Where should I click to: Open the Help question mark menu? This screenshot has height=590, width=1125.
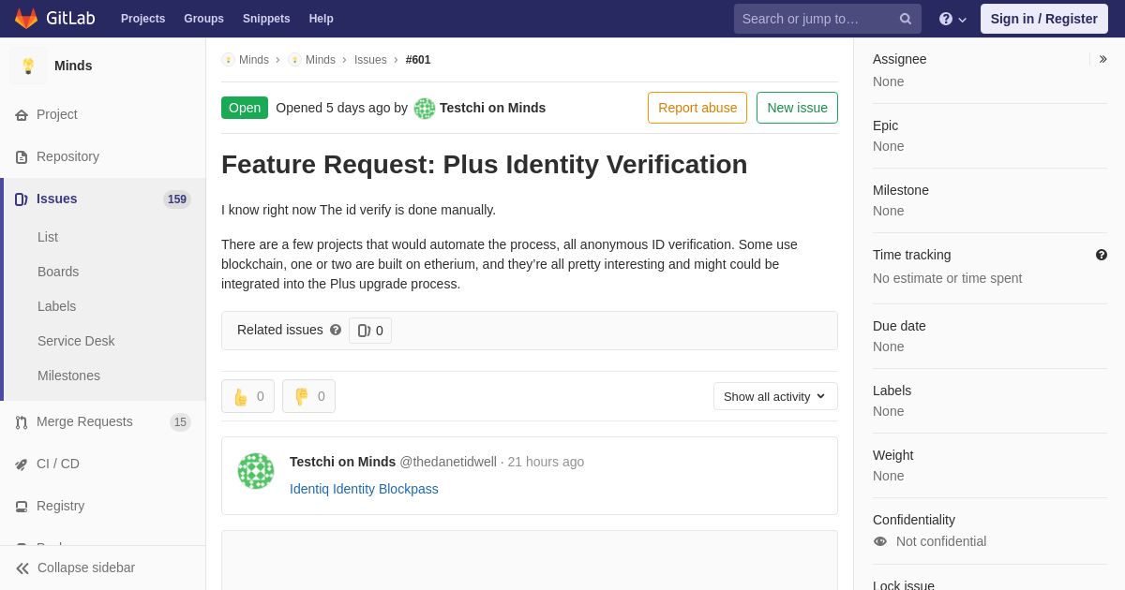coord(952,19)
